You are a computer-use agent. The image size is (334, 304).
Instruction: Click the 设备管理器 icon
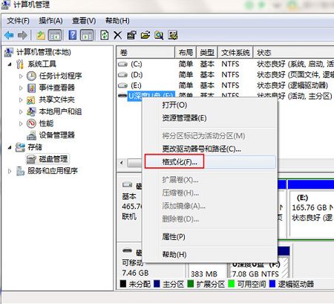point(31,135)
